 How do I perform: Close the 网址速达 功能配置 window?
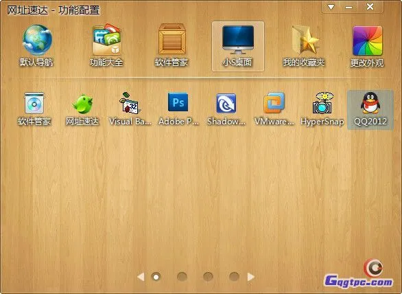370,7
